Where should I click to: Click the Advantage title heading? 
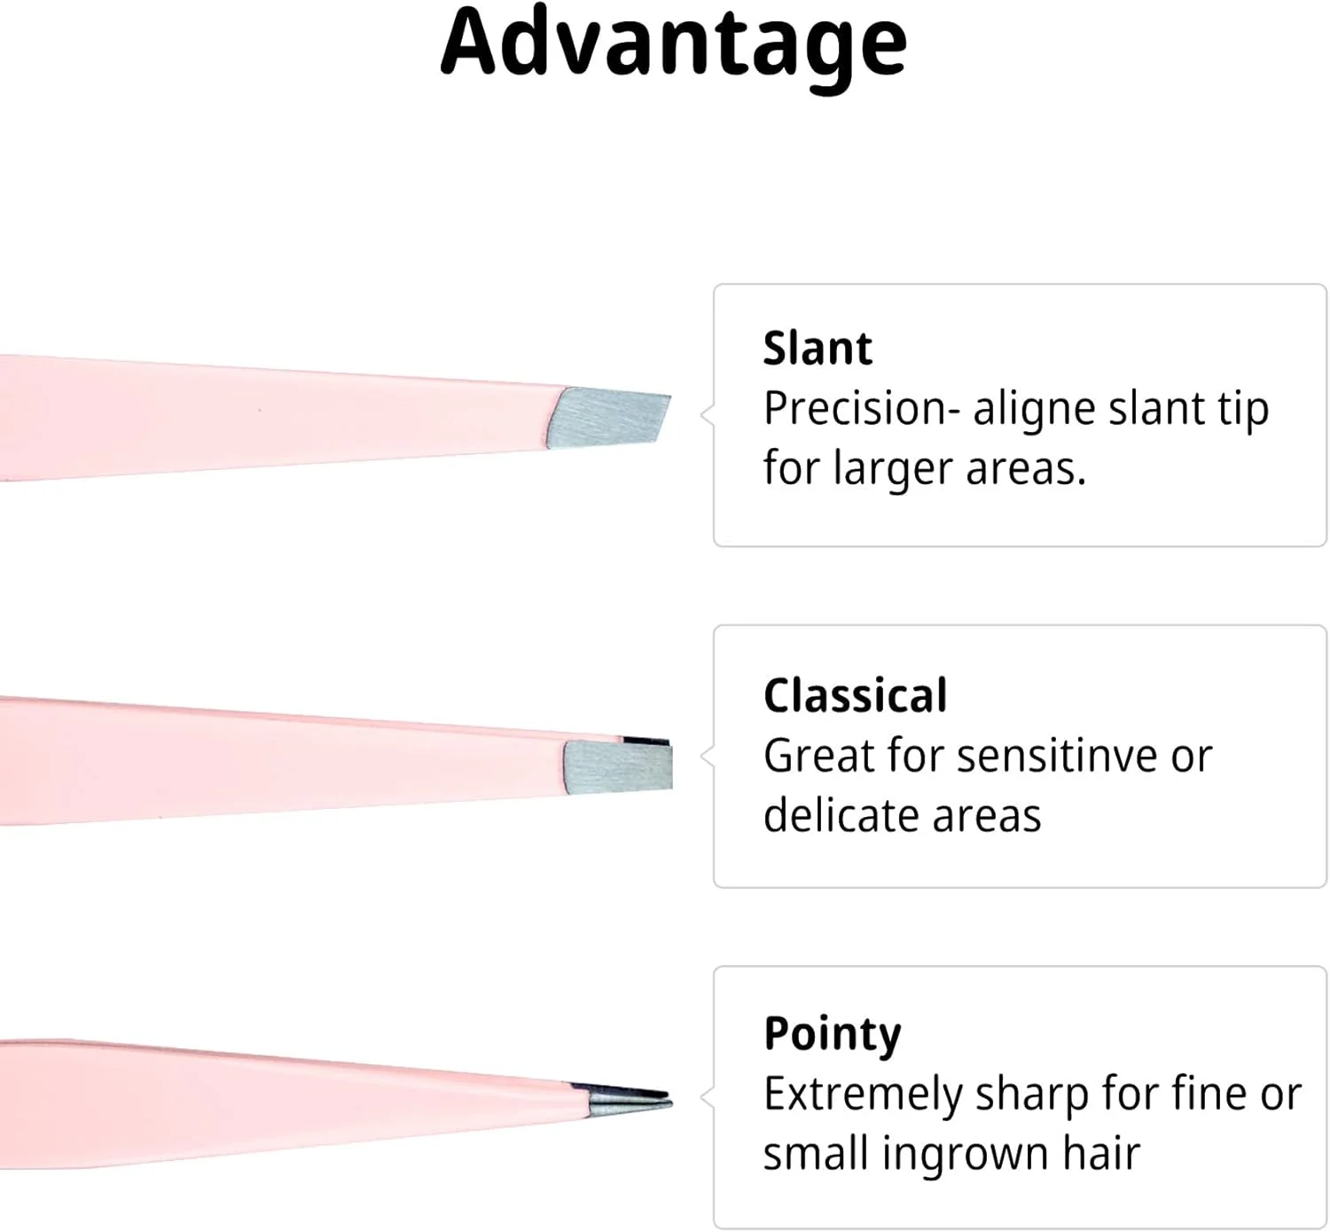point(673,44)
